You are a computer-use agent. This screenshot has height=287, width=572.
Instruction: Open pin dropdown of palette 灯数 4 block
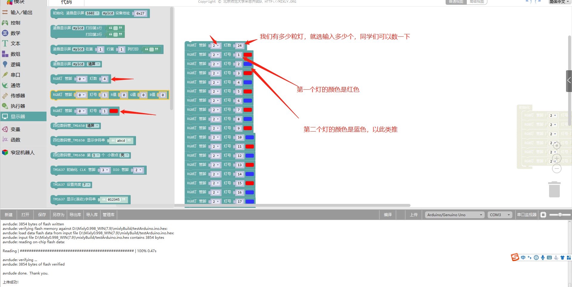pos(81,79)
